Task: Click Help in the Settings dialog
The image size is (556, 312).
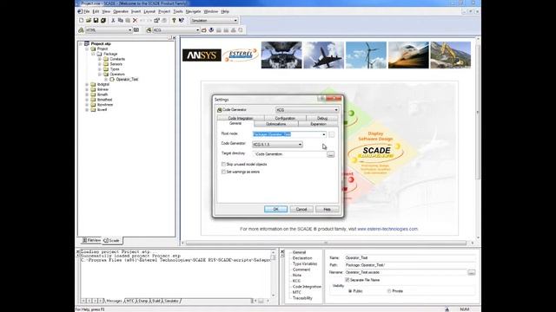Action: (327, 210)
